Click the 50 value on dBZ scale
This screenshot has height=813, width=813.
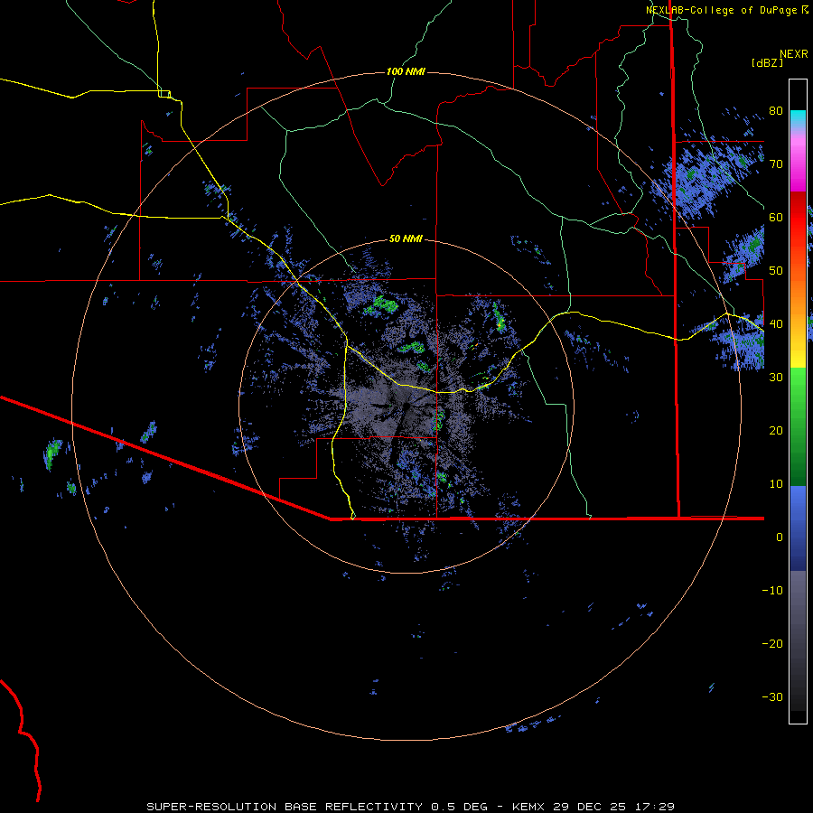(776, 271)
